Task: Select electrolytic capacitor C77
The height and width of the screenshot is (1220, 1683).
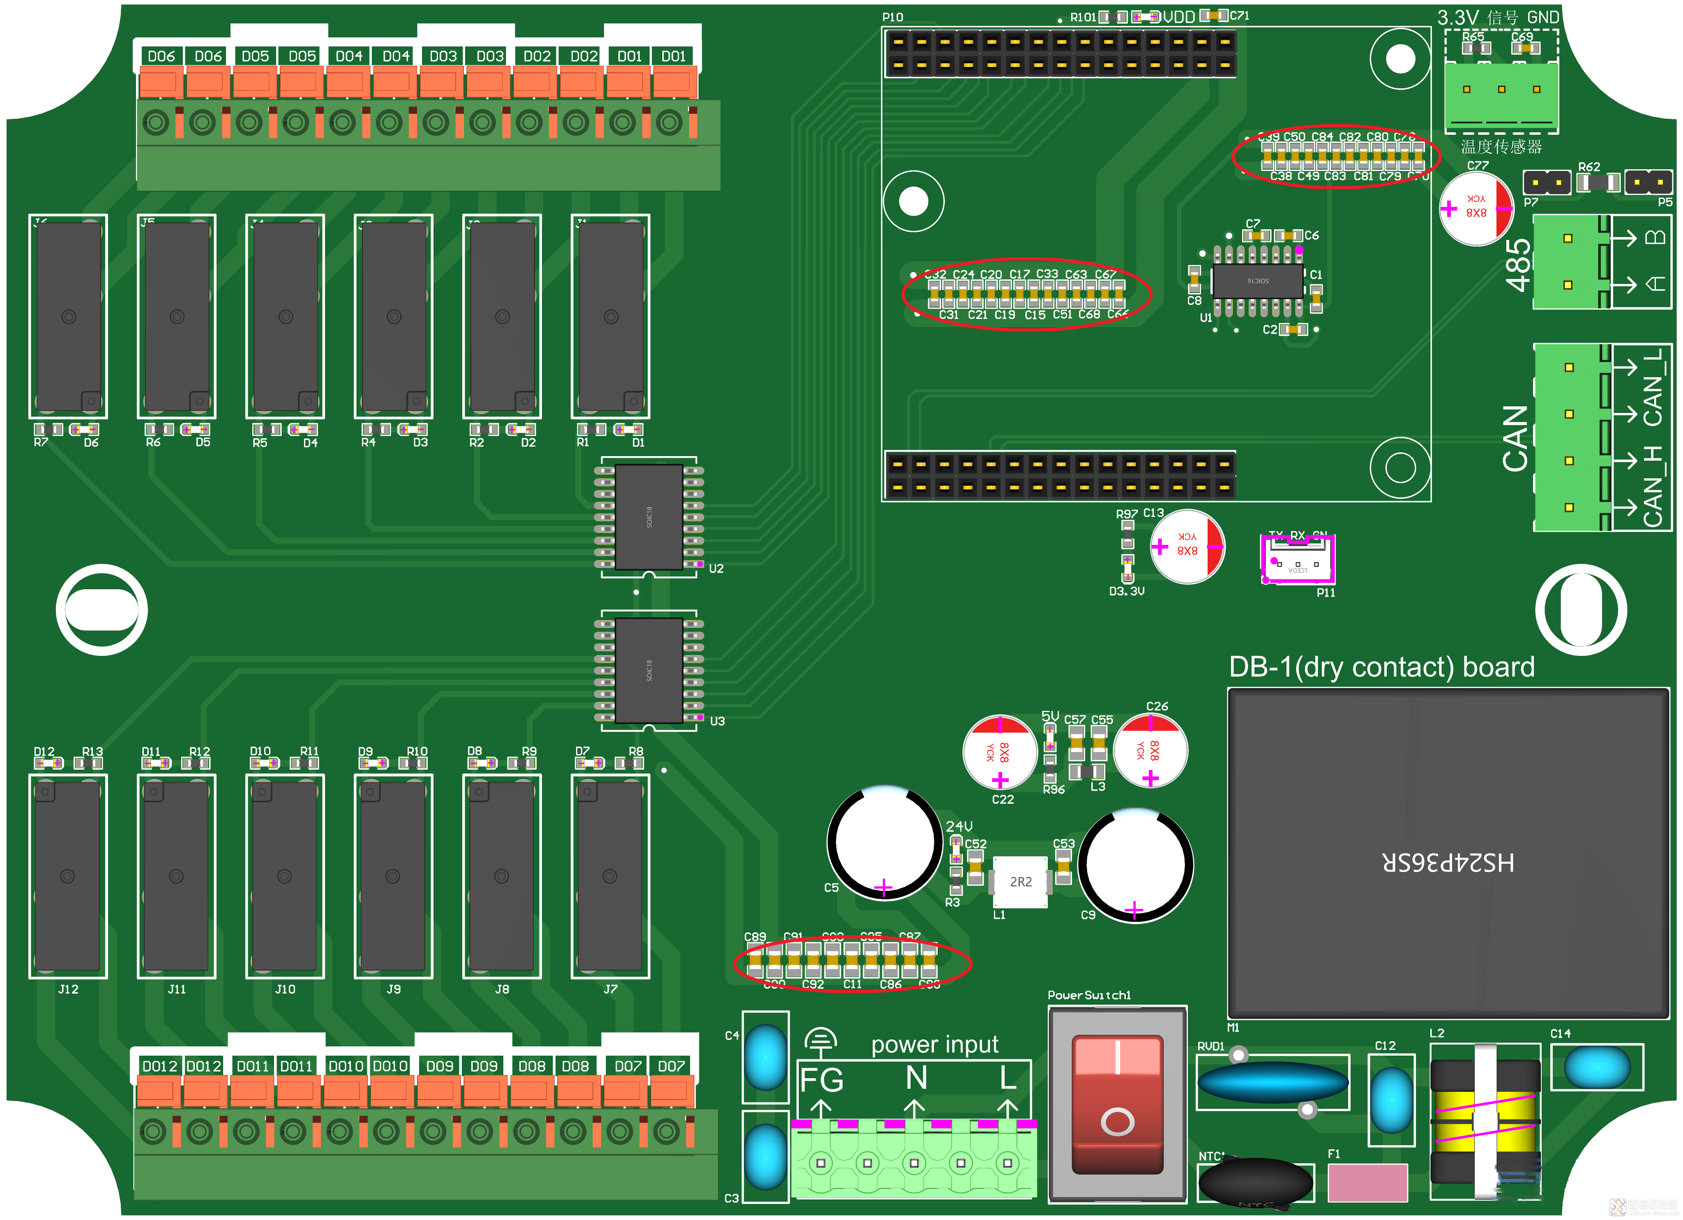Action: 1476,209
